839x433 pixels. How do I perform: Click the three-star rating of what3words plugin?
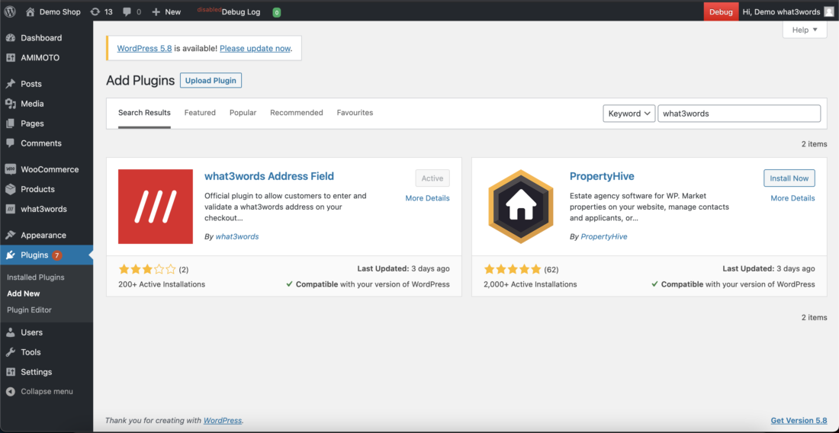(147, 269)
